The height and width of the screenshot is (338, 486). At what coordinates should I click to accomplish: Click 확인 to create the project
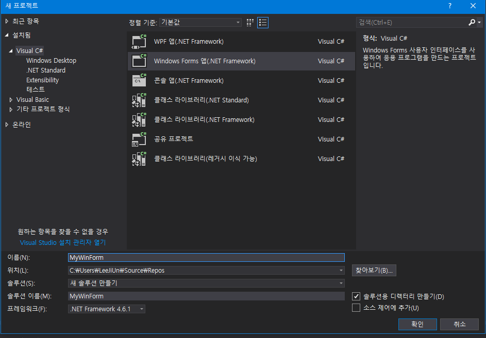click(x=417, y=324)
